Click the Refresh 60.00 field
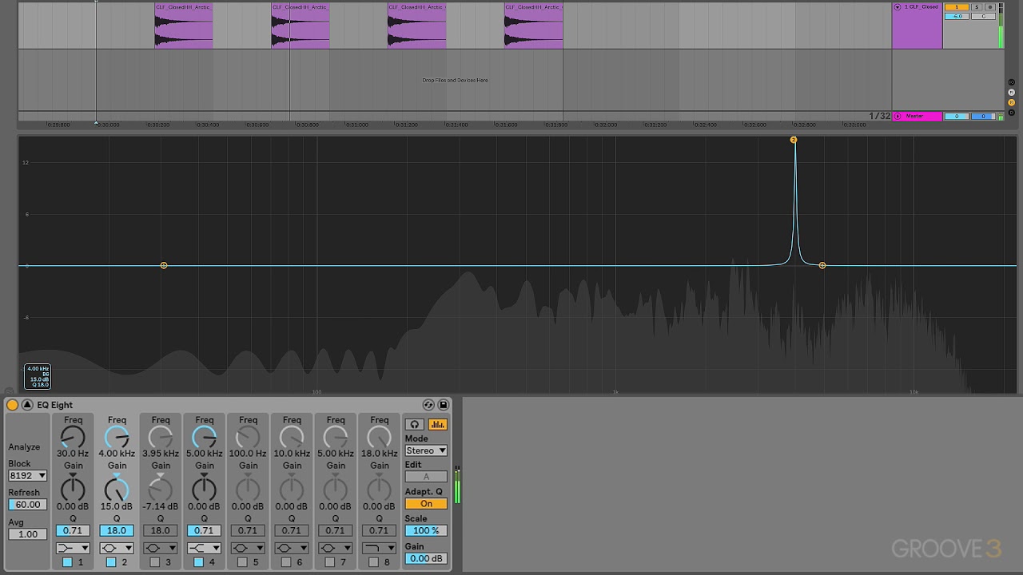 28,505
